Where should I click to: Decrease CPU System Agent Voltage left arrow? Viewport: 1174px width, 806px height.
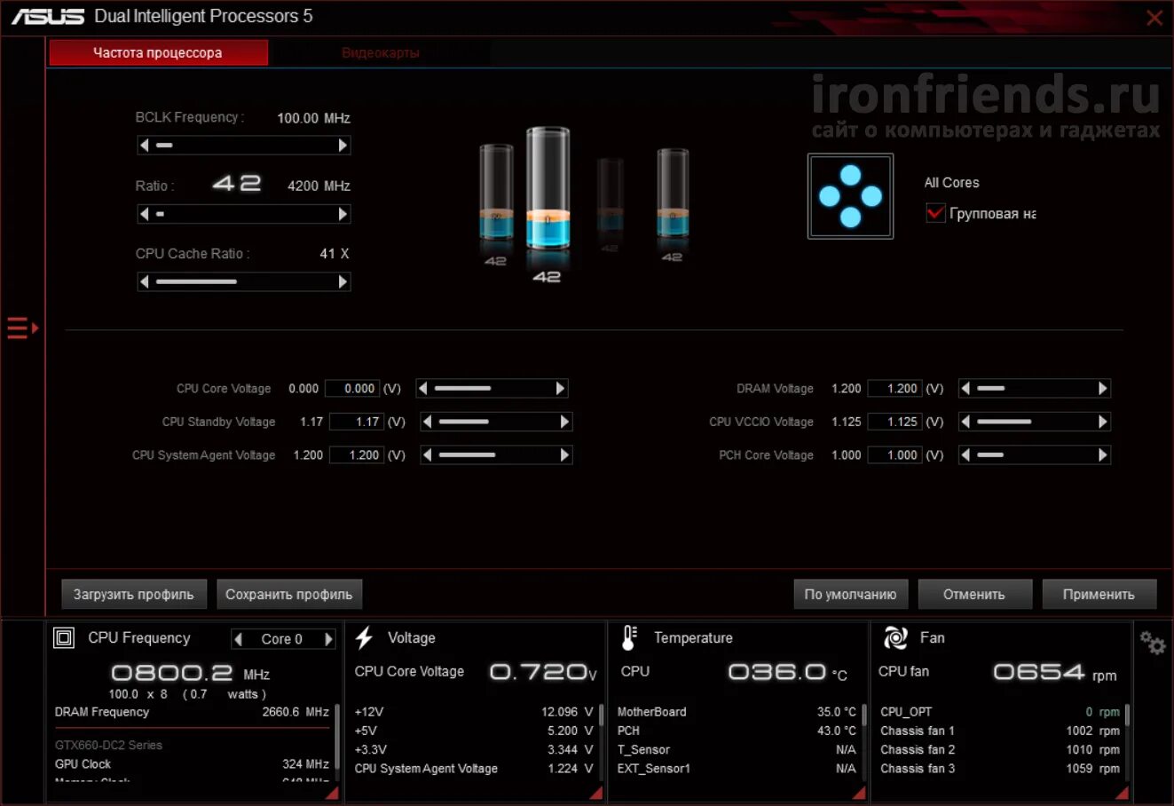[x=427, y=454]
